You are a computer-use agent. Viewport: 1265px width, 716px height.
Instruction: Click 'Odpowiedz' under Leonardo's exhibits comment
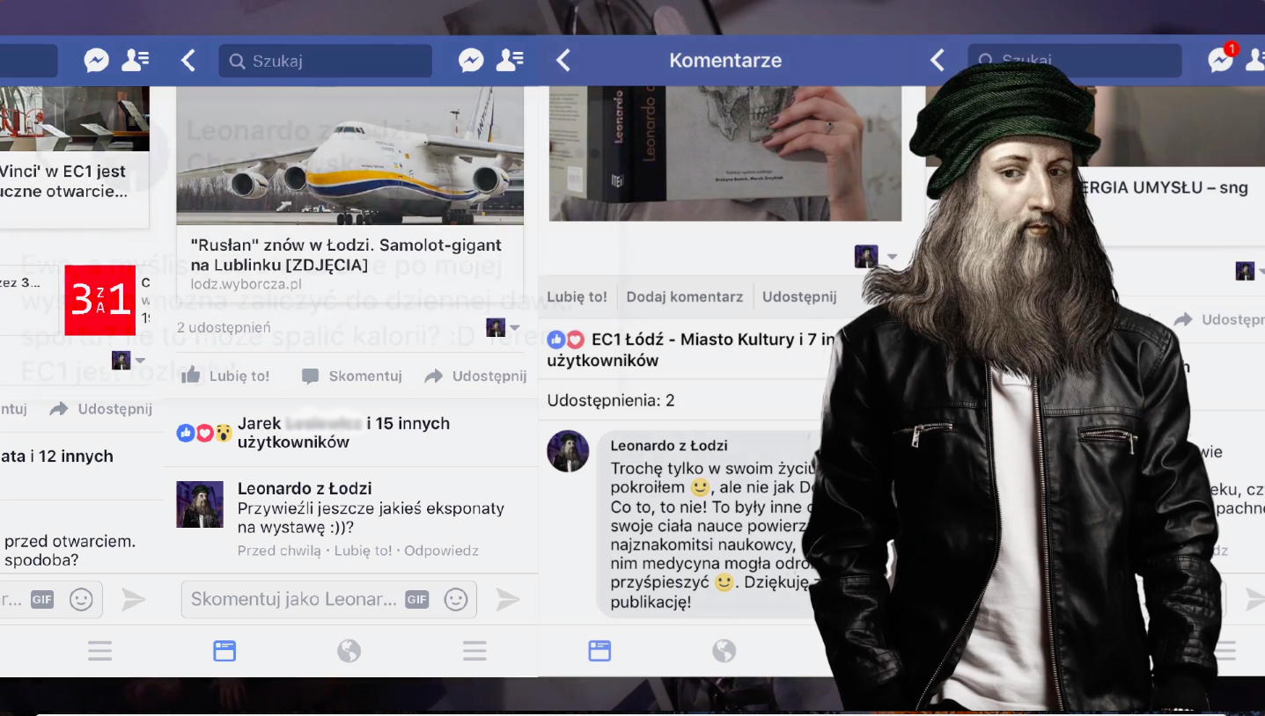[441, 551]
